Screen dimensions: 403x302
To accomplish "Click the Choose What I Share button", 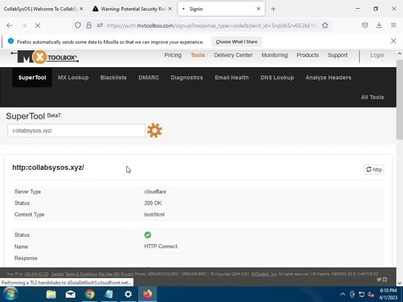I will click(x=237, y=42).
